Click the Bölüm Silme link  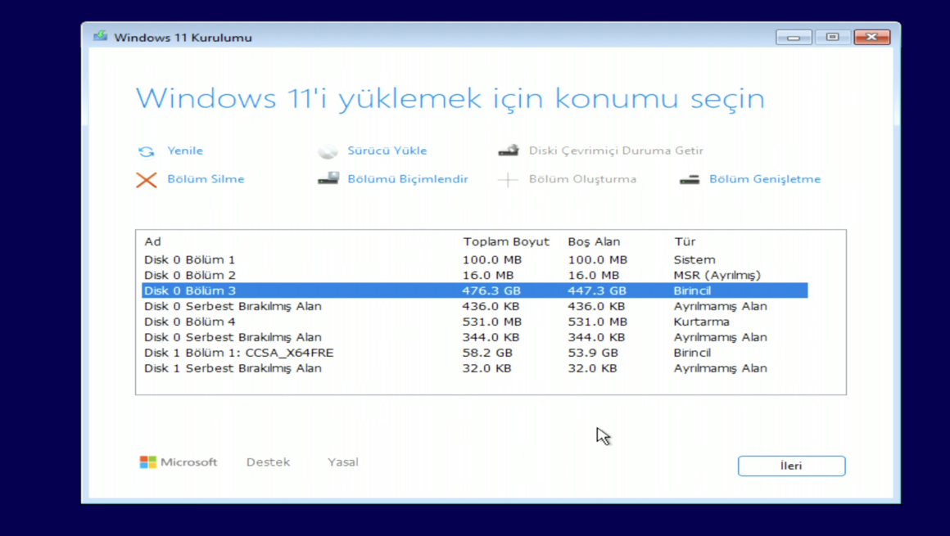tap(206, 178)
